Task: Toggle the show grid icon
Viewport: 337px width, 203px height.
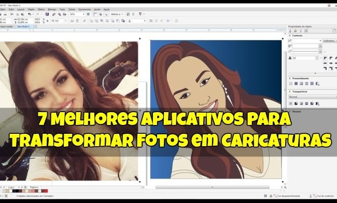Action: pyautogui.click(x=101, y=14)
